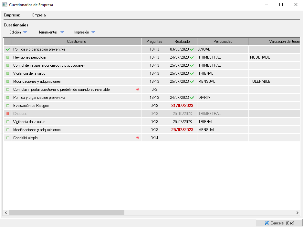Click green check beside Revisiones periódicas date 24/07/2023
Image resolution: width=303 pixels, height=227 pixels.
pyautogui.click(x=192, y=57)
